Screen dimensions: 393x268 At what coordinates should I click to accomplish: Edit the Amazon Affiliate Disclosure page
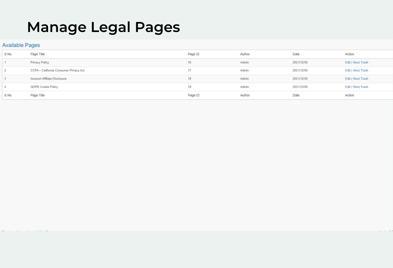coord(348,78)
